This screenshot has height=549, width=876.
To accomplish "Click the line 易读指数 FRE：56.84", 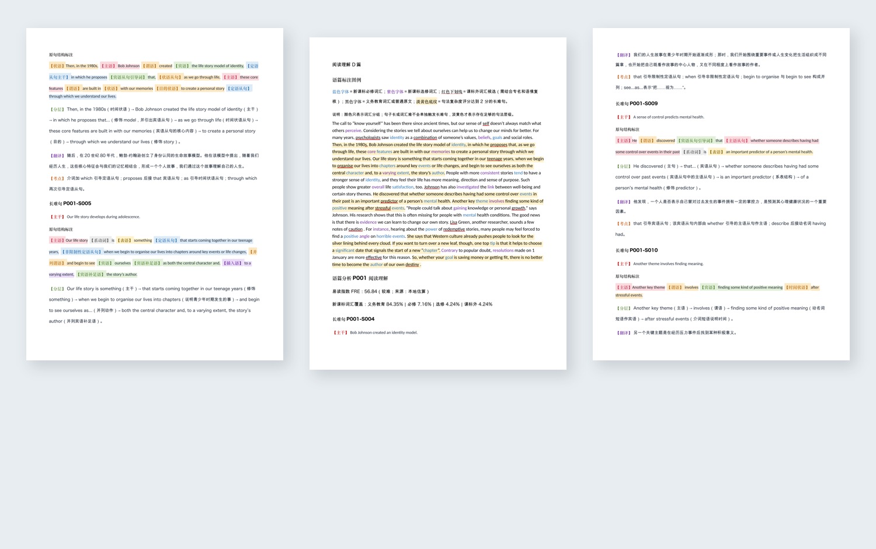I will point(381,291).
